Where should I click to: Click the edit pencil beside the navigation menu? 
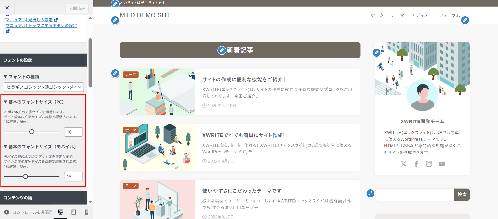pos(465,20)
